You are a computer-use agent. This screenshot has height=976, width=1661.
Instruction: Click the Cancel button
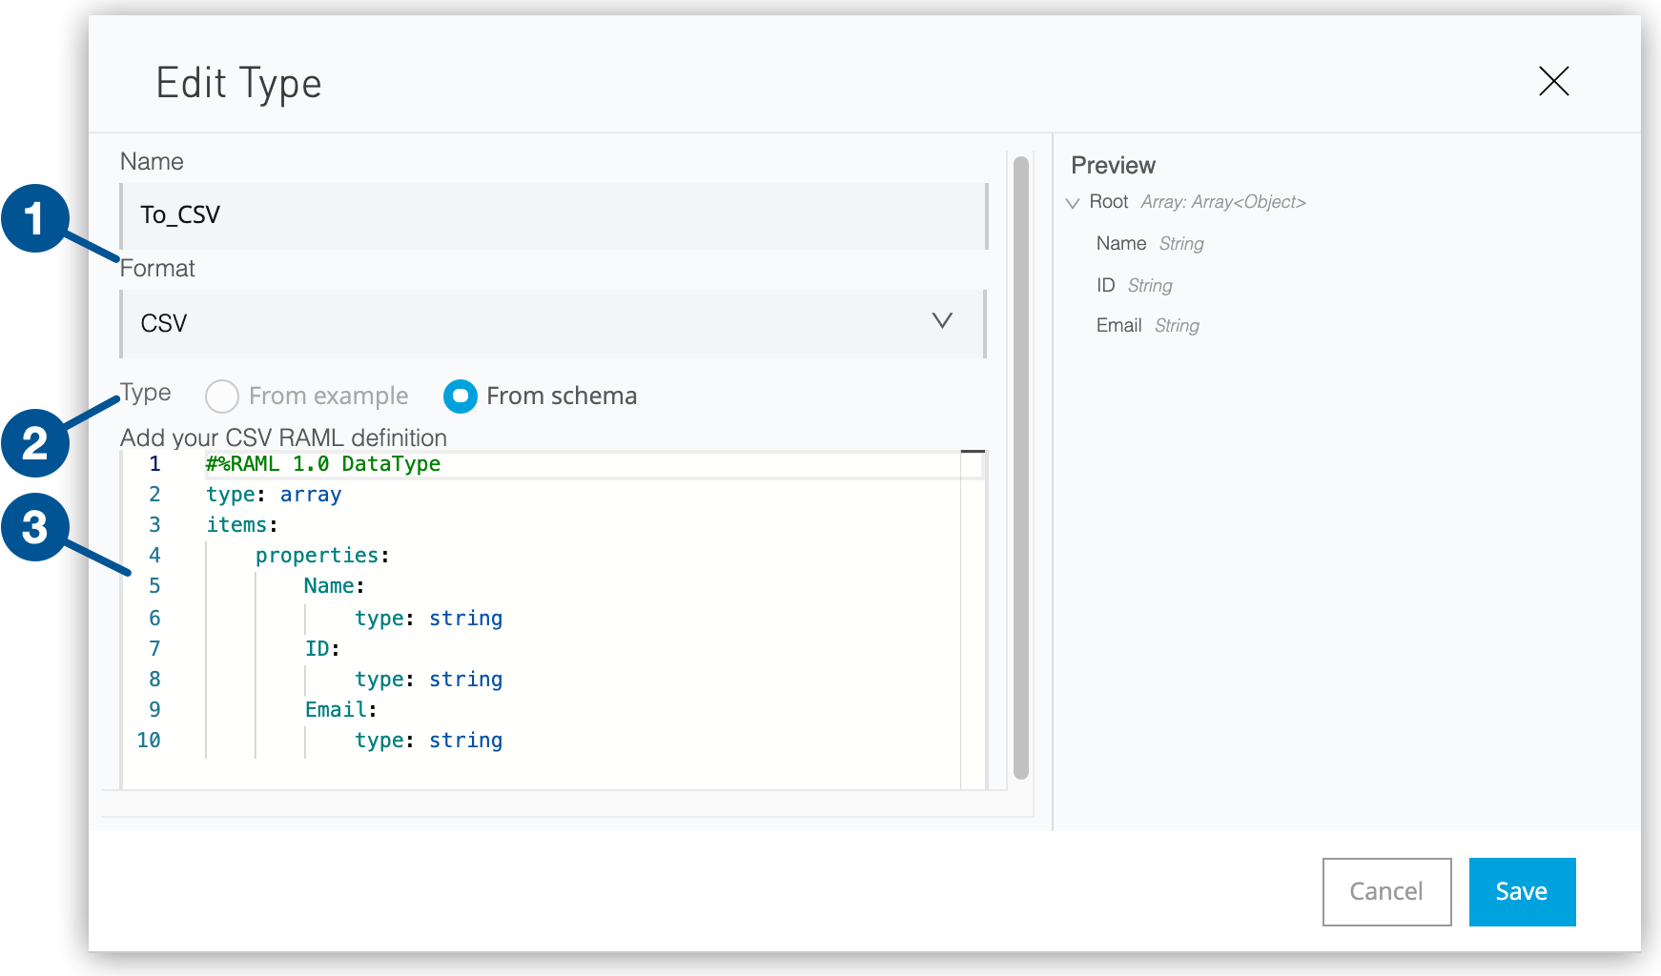tap(1386, 892)
